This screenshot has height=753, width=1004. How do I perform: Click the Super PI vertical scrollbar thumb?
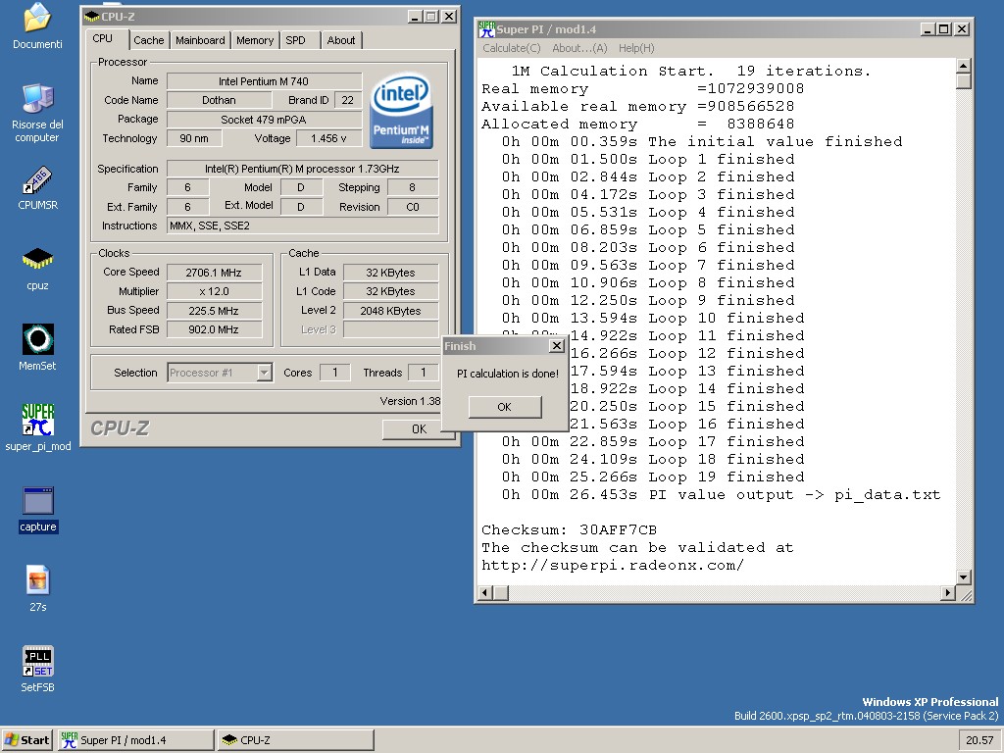pyautogui.click(x=964, y=81)
